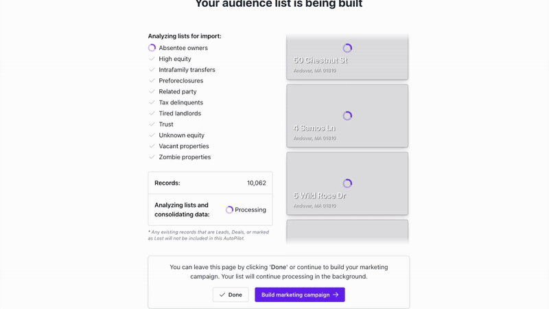Click the checkmark beside Vacant properties

(x=152, y=146)
